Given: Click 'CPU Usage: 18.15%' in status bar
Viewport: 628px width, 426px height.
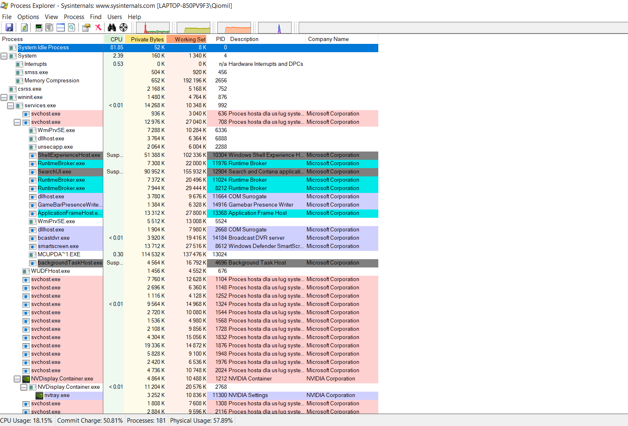Looking at the screenshot, I should (27, 421).
